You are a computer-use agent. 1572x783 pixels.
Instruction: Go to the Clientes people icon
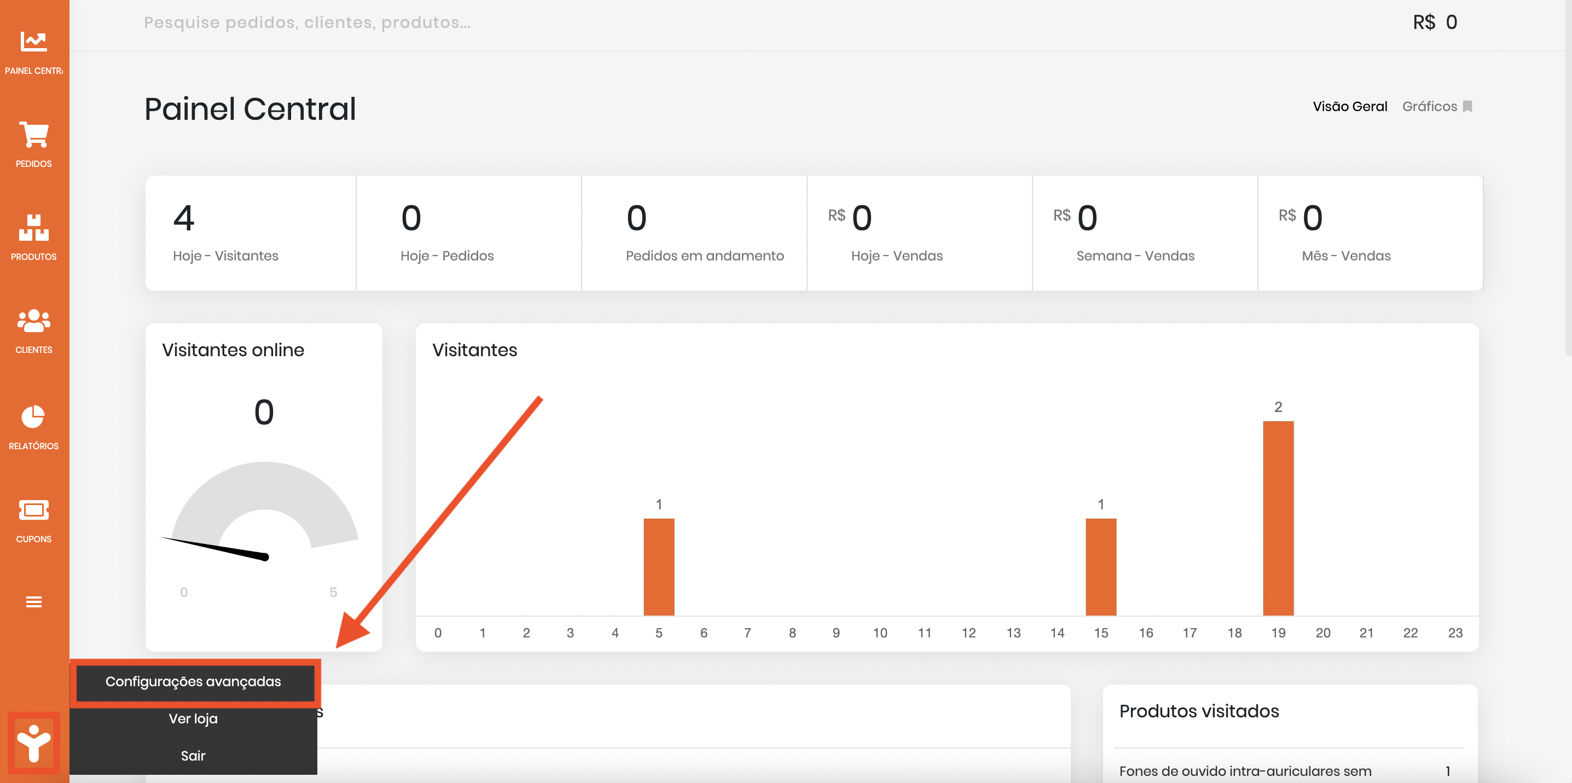pos(33,321)
